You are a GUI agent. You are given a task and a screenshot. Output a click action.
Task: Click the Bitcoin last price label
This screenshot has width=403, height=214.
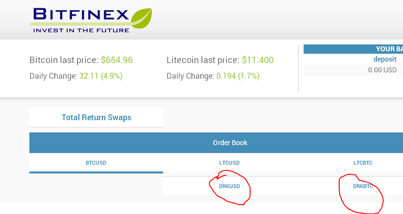tap(64, 60)
